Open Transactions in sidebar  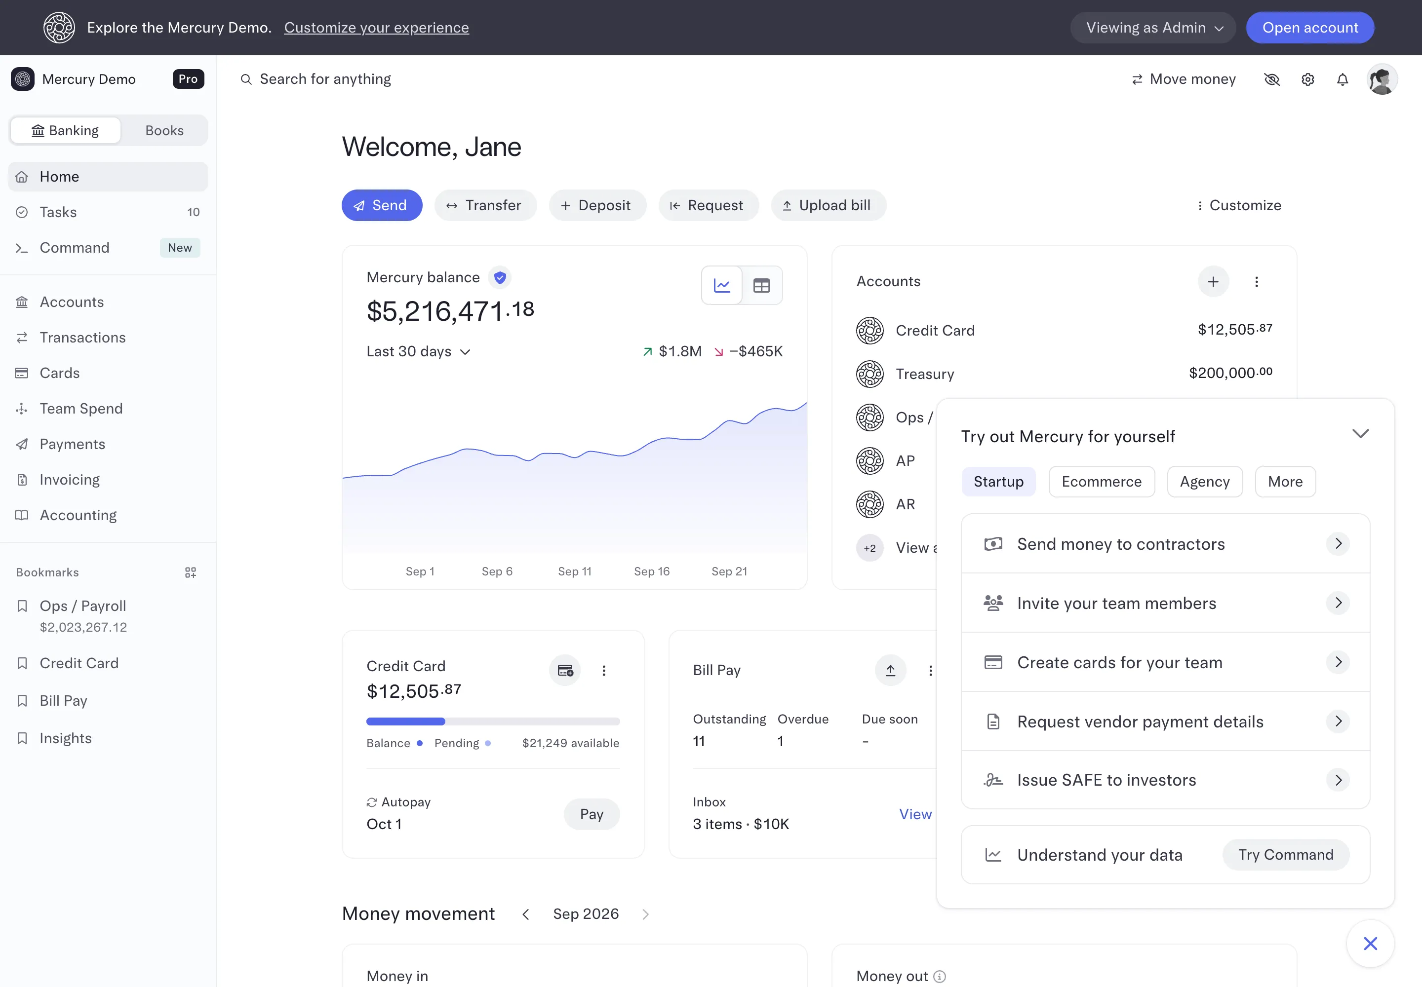coord(108,338)
